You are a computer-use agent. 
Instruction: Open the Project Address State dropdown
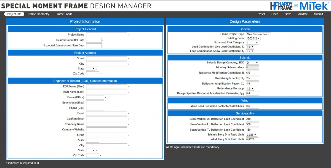click(90, 69)
